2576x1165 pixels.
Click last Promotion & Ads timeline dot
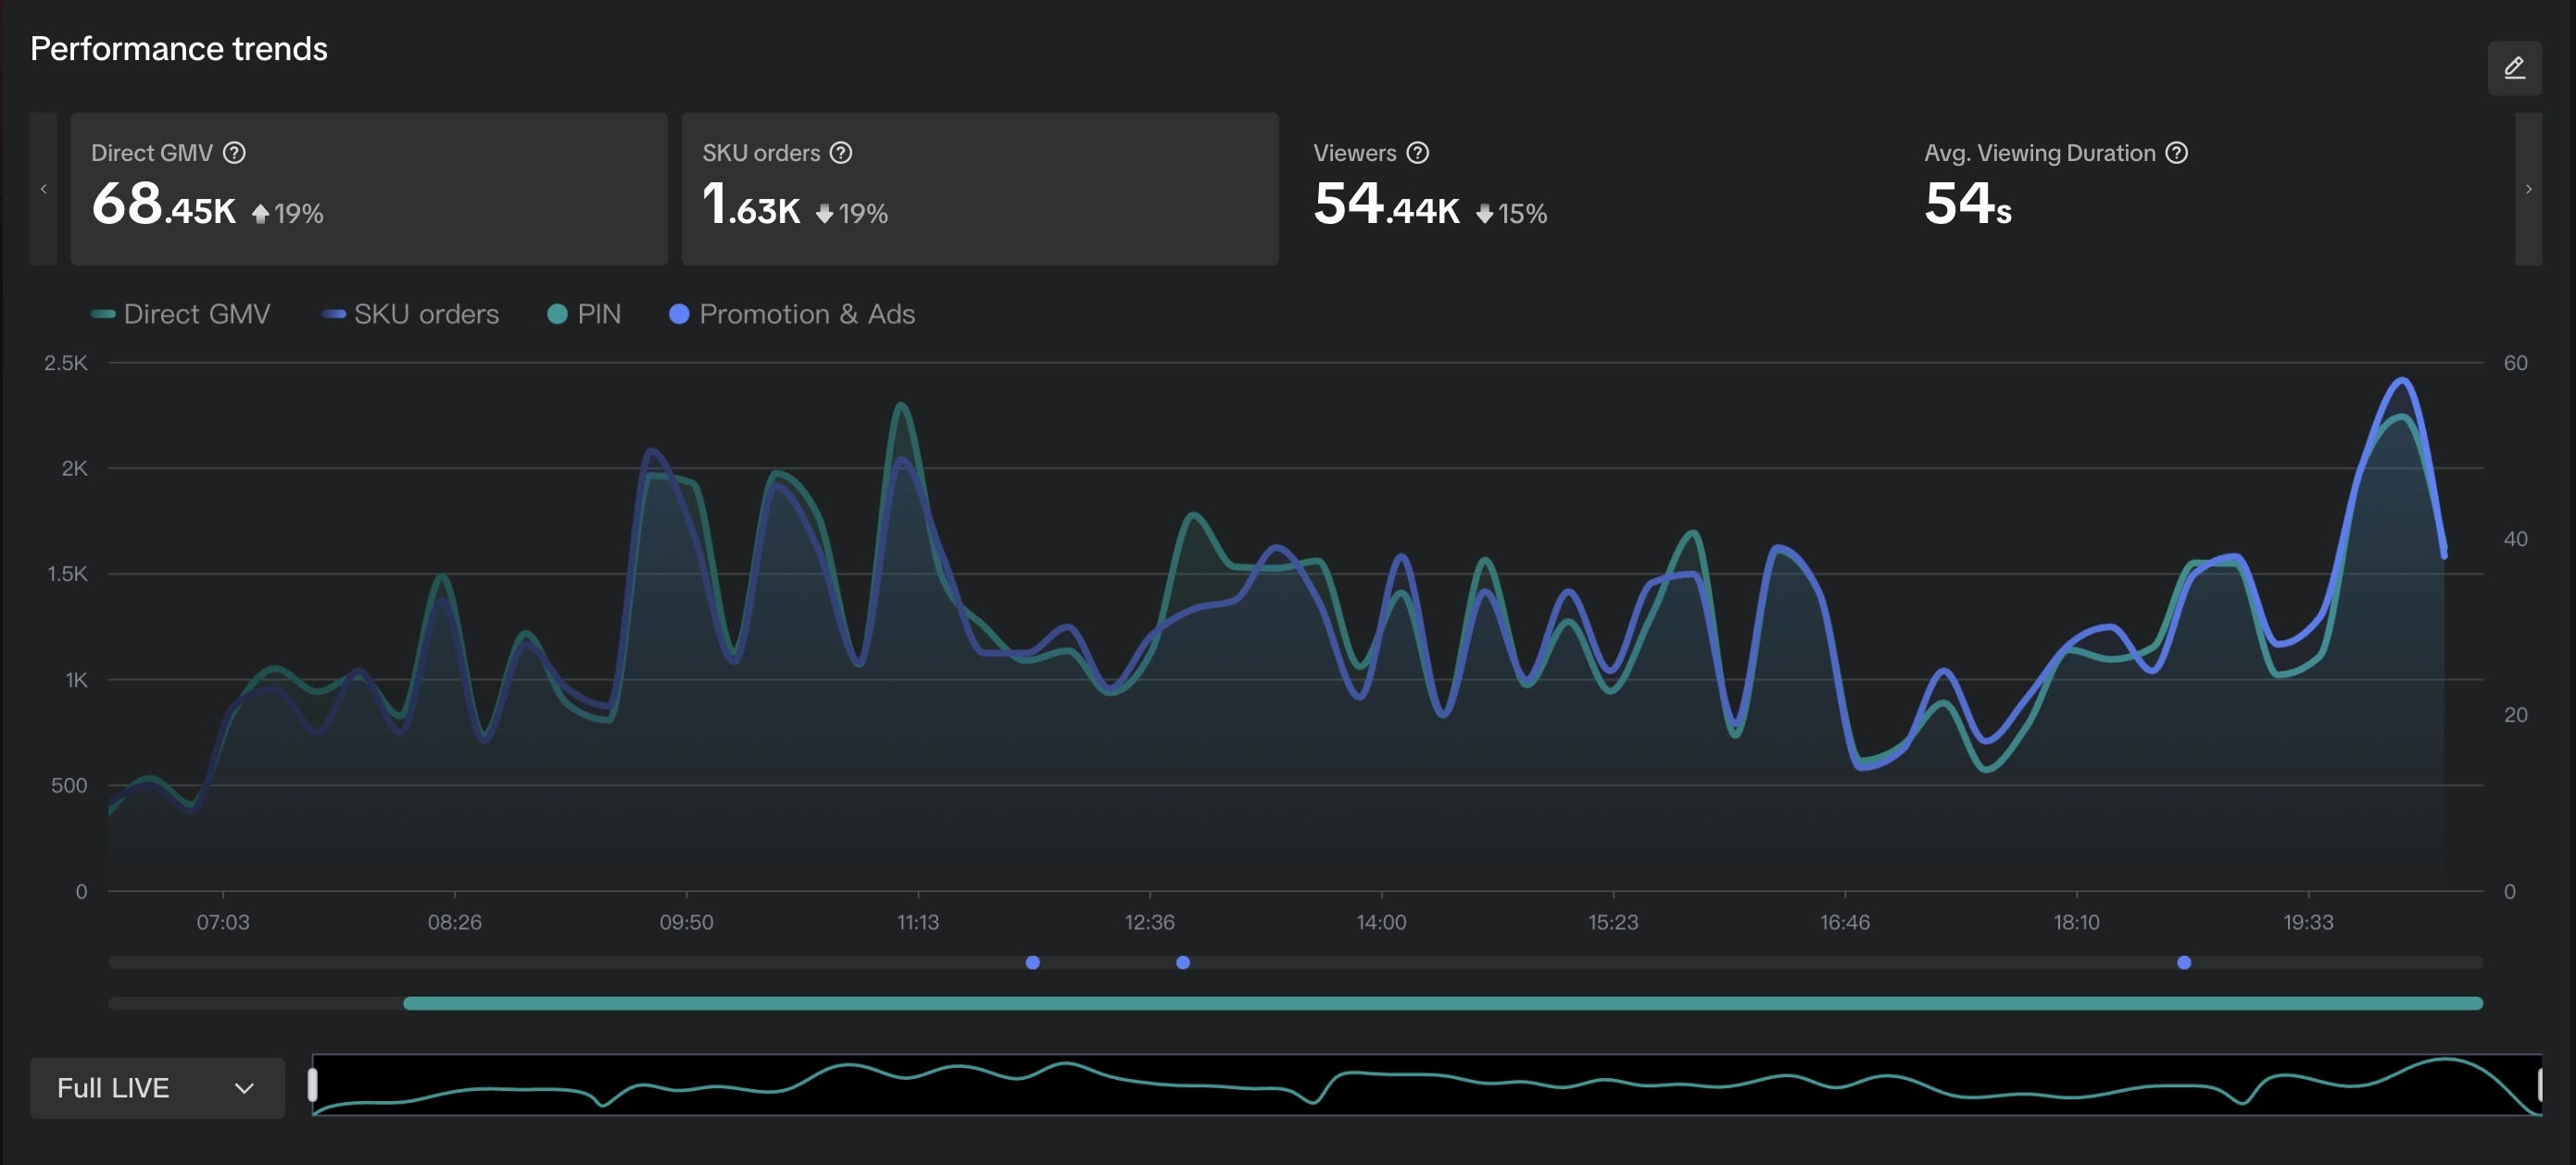pos(2183,962)
